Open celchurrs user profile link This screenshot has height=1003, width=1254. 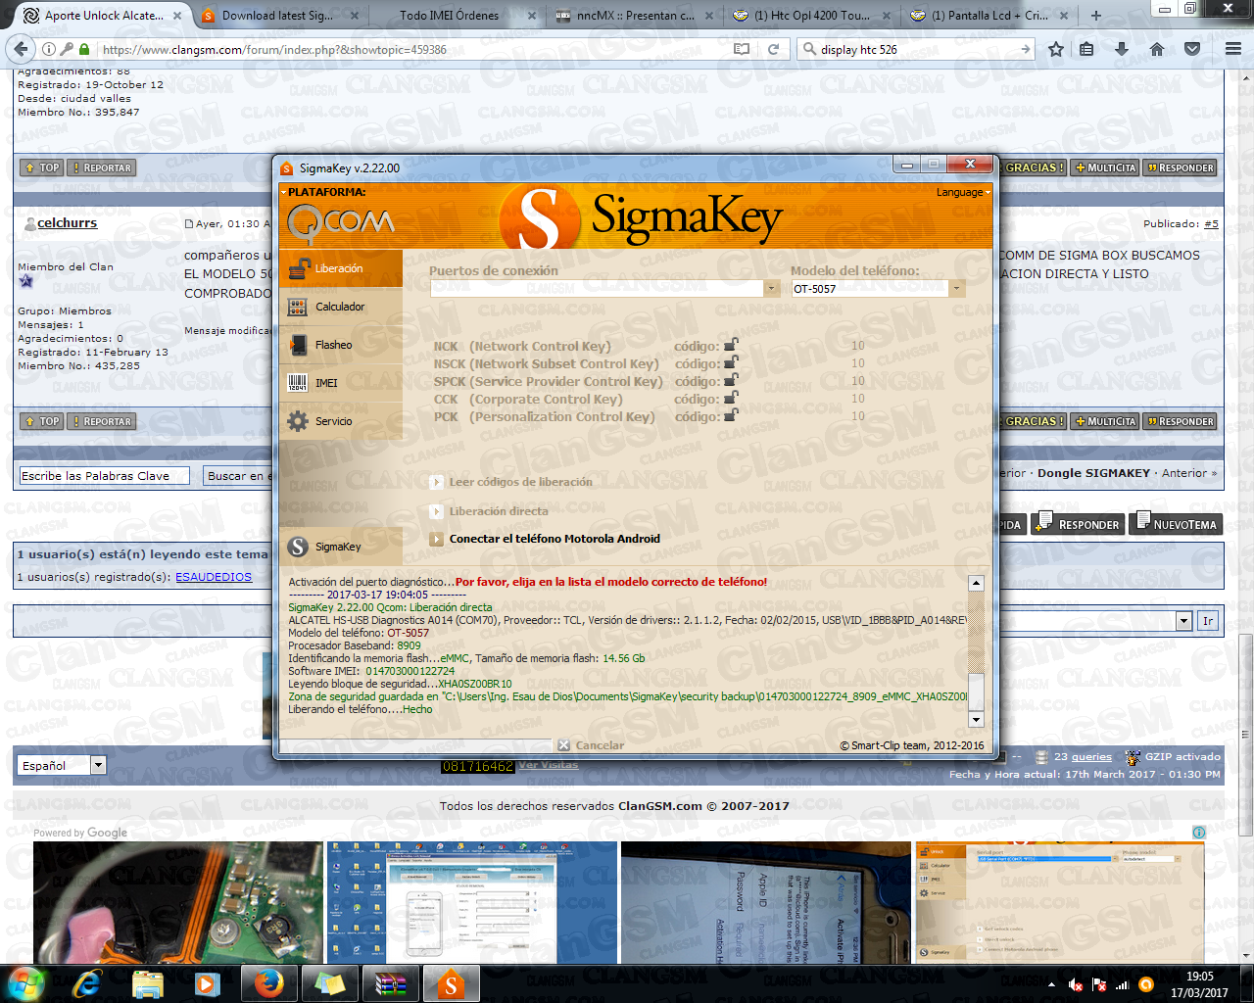(67, 223)
